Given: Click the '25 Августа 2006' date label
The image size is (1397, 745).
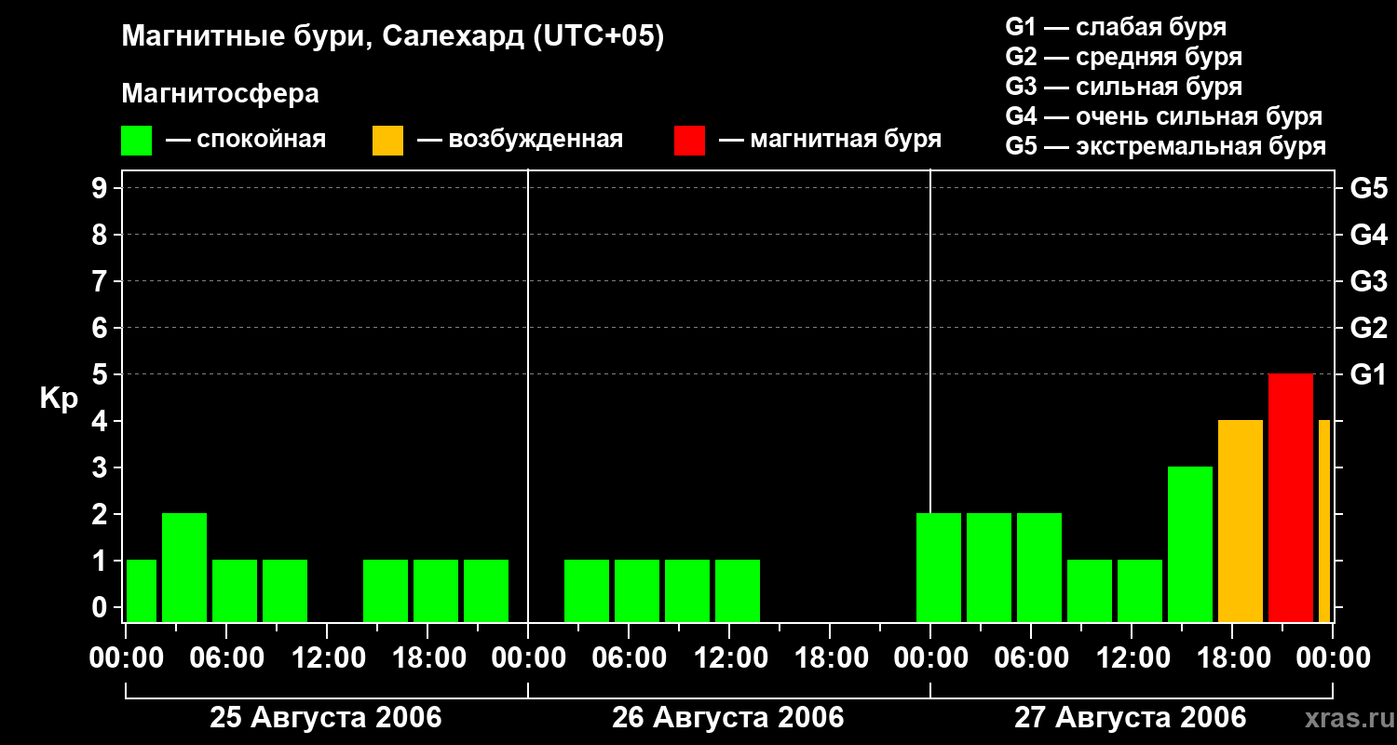Looking at the screenshot, I should [x=326, y=718].
